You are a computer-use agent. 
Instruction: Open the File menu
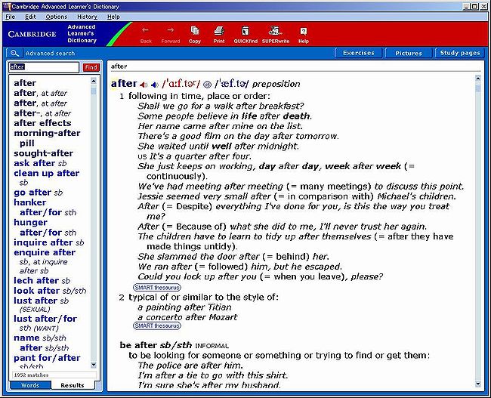[x=11, y=16]
